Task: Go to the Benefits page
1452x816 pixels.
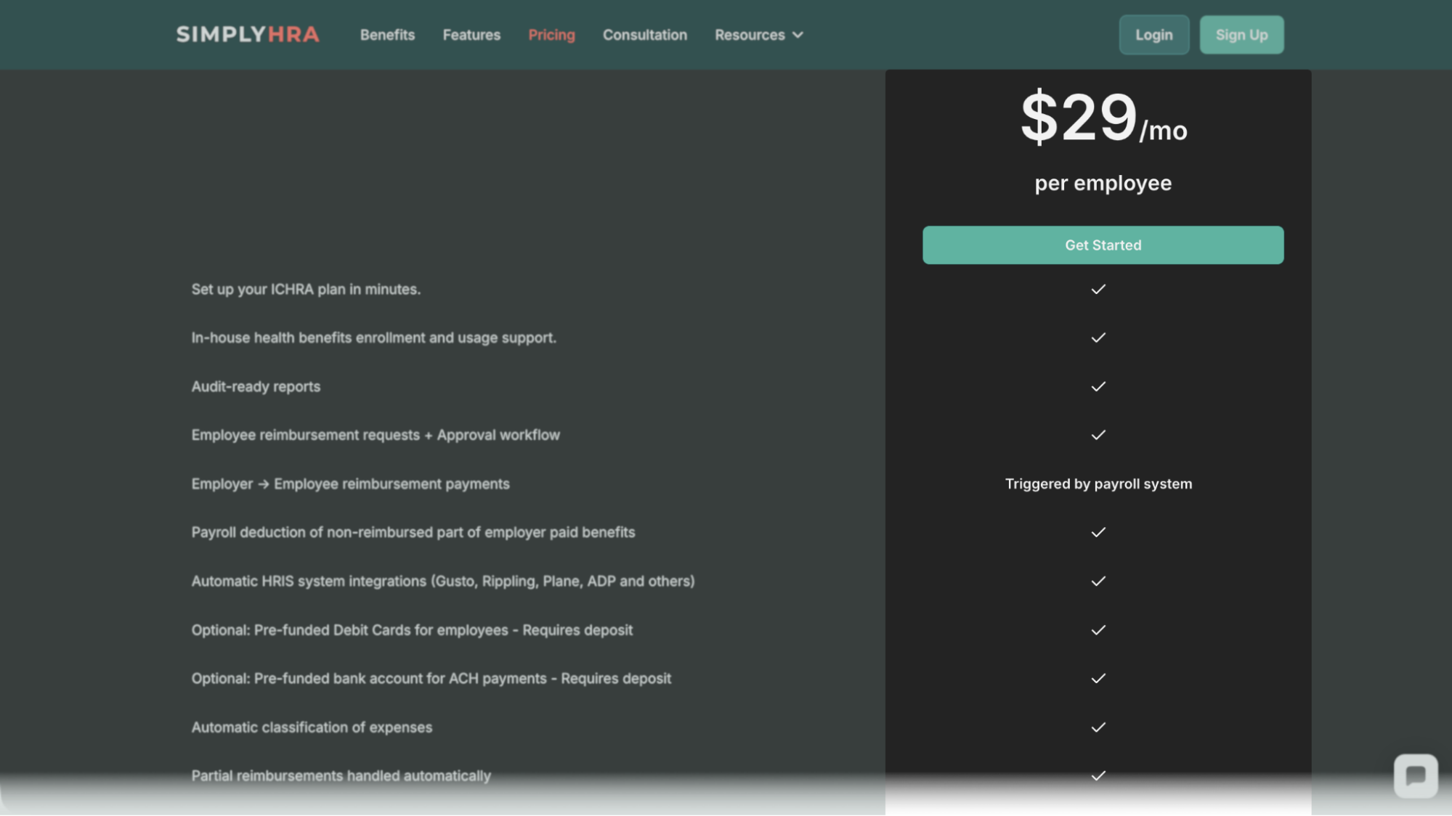Action: [x=387, y=35]
